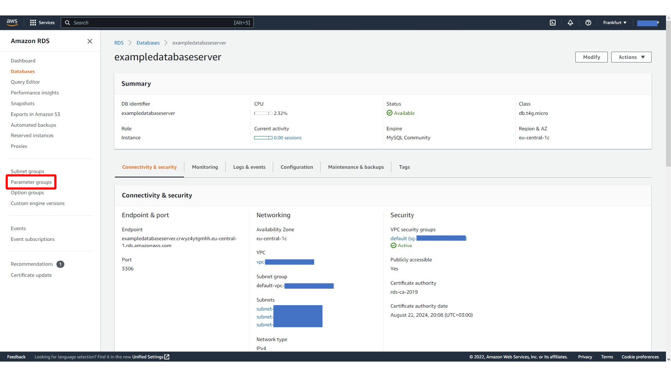
Task: Open Subnet groups in the sidebar
Action: click(27, 171)
